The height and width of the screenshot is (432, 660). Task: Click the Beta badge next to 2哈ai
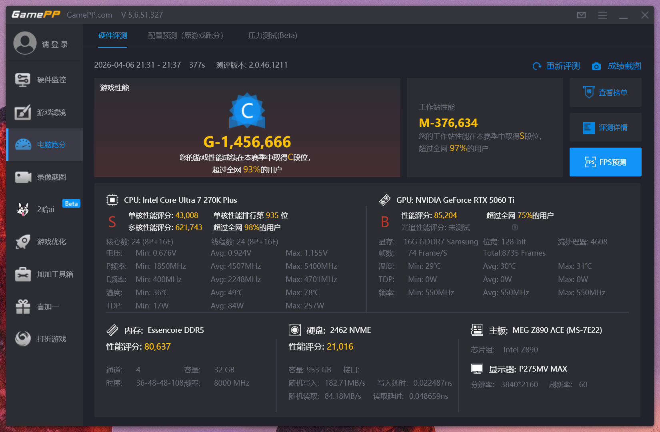[x=71, y=204]
